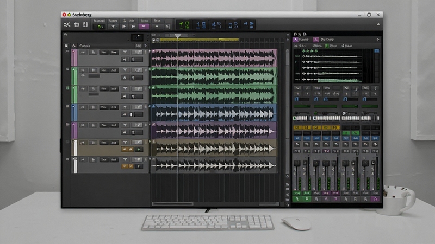Image resolution: width=435 pixels, height=244 pixels.
Task: Open the funnel dropdown on the lower green track
Action: (125, 88)
